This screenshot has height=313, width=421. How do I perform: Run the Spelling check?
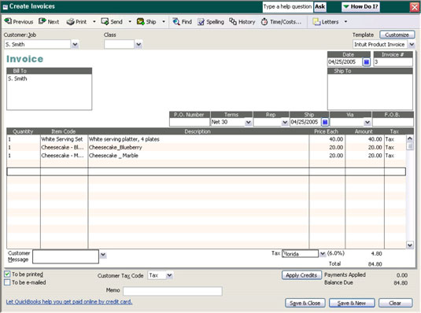pyautogui.click(x=211, y=22)
